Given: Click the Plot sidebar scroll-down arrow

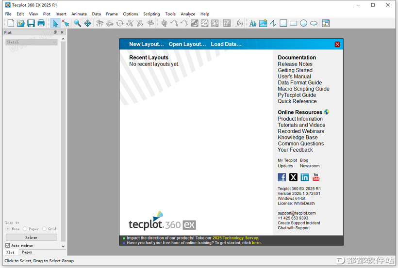Looking at the screenshot, I should 63,246.
